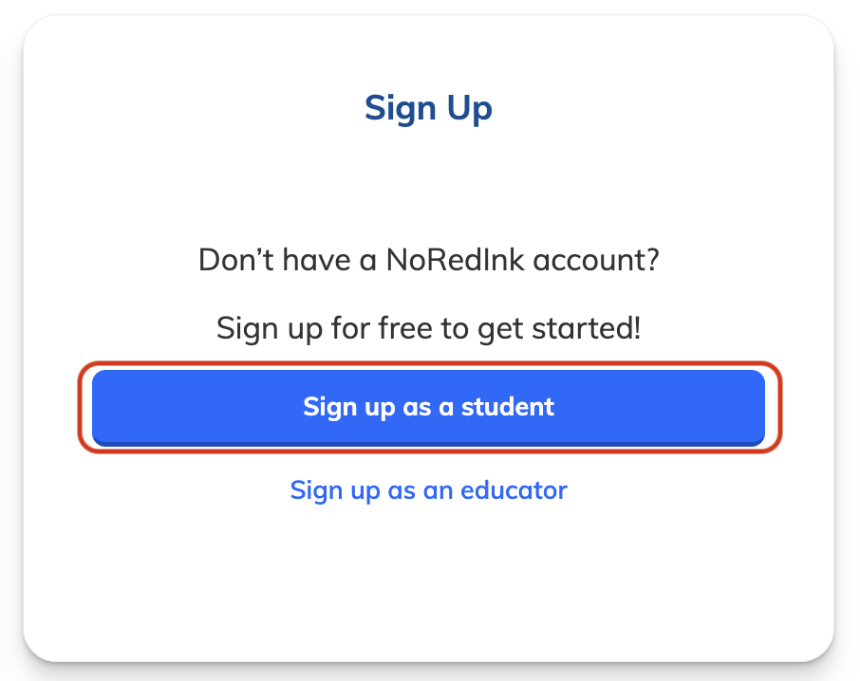
Task: Select 'Sign up for free to get started!' text
Action: point(428,326)
